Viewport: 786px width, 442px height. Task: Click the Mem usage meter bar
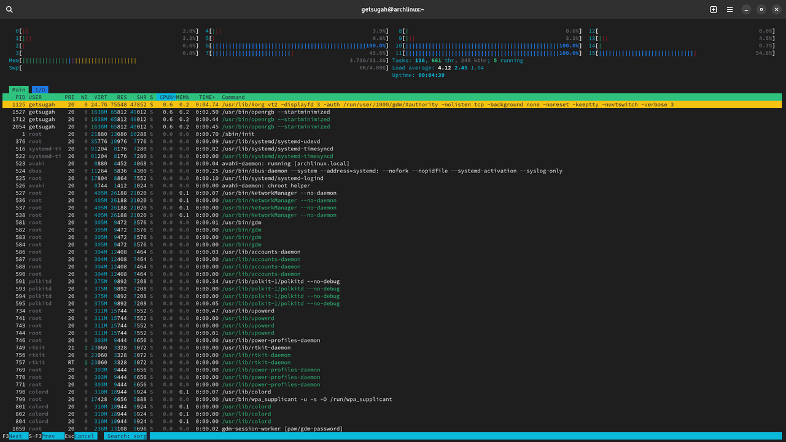coord(200,60)
